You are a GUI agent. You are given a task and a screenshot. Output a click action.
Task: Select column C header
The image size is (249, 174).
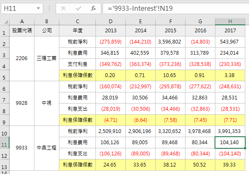[78, 22]
